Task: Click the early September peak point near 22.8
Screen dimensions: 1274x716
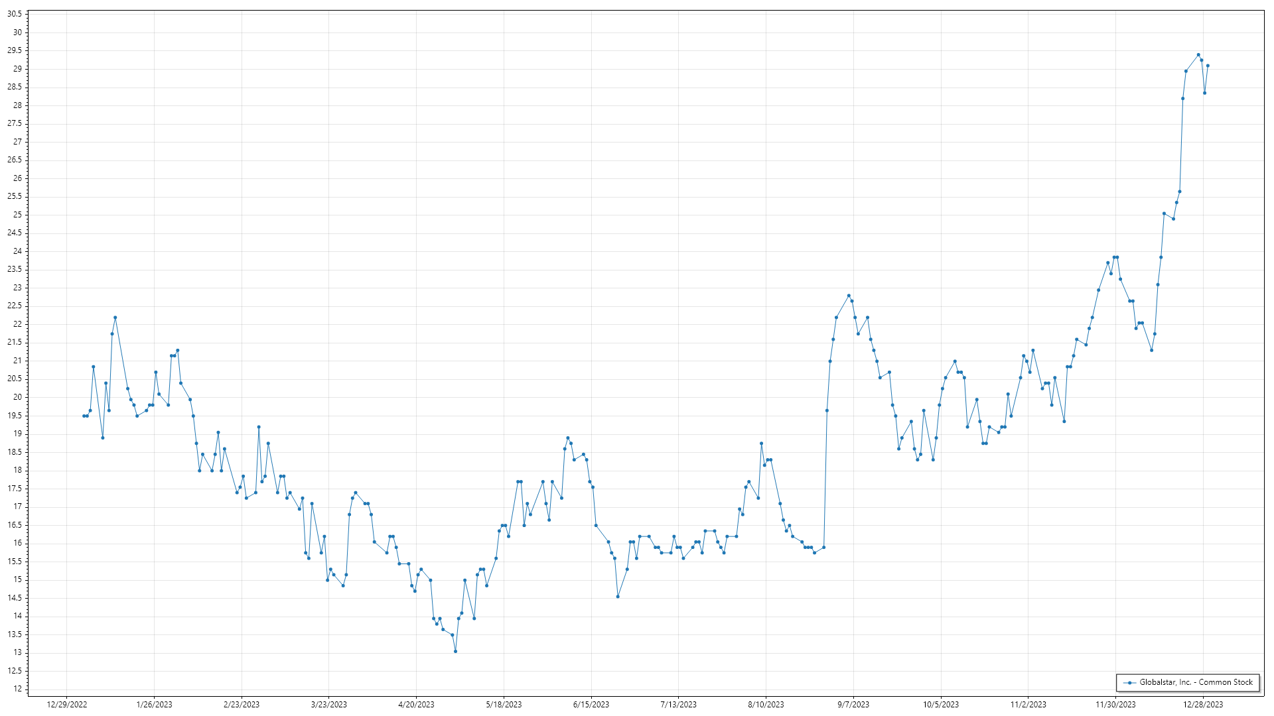Action: (849, 296)
